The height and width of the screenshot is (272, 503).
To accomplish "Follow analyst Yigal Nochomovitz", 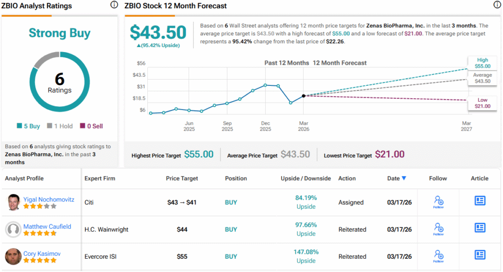I will (439, 202).
